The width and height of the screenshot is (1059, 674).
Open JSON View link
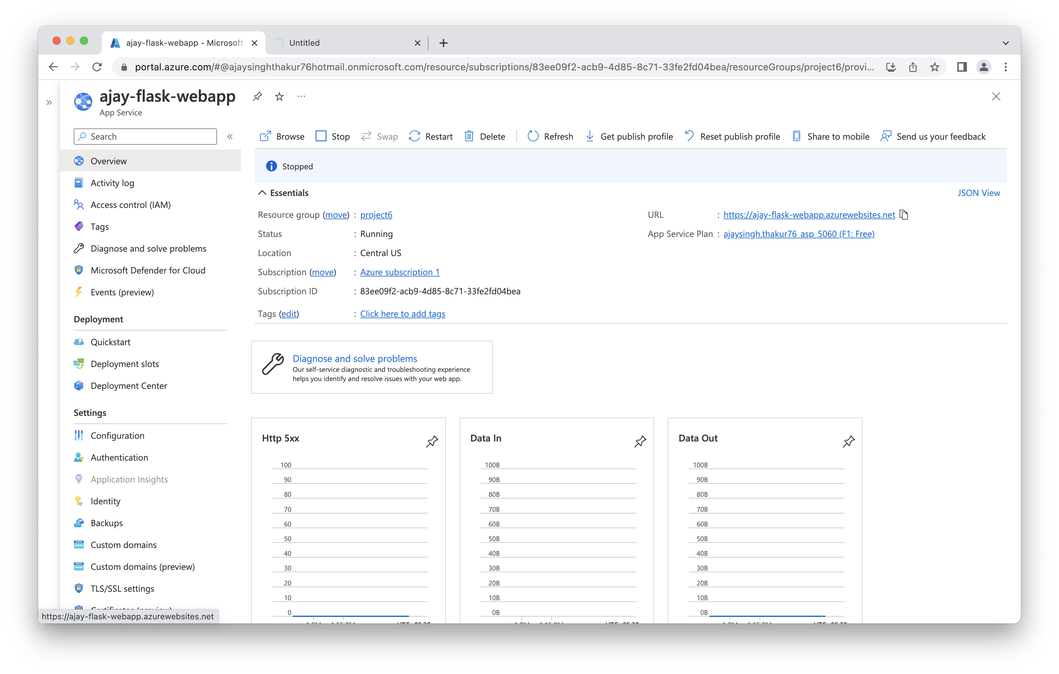click(x=978, y=193)
